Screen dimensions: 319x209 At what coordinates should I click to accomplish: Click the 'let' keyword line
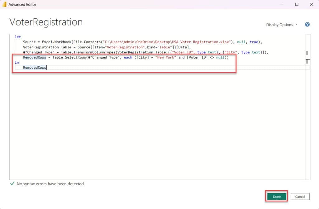tap(18, 37)
